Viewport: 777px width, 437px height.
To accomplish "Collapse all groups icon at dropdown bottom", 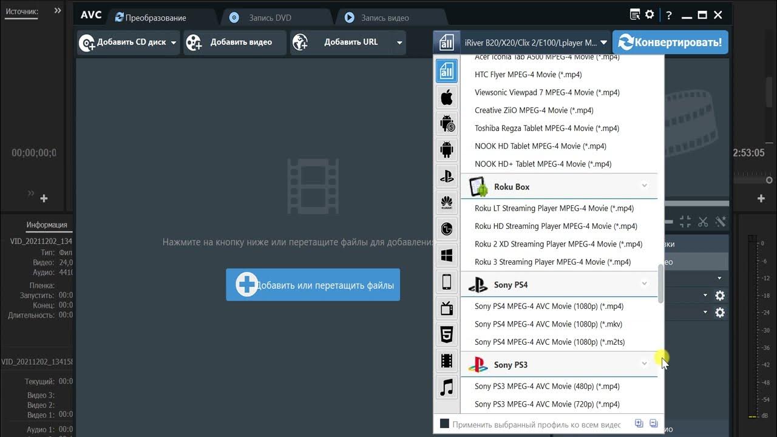I will tap(653, 424).
